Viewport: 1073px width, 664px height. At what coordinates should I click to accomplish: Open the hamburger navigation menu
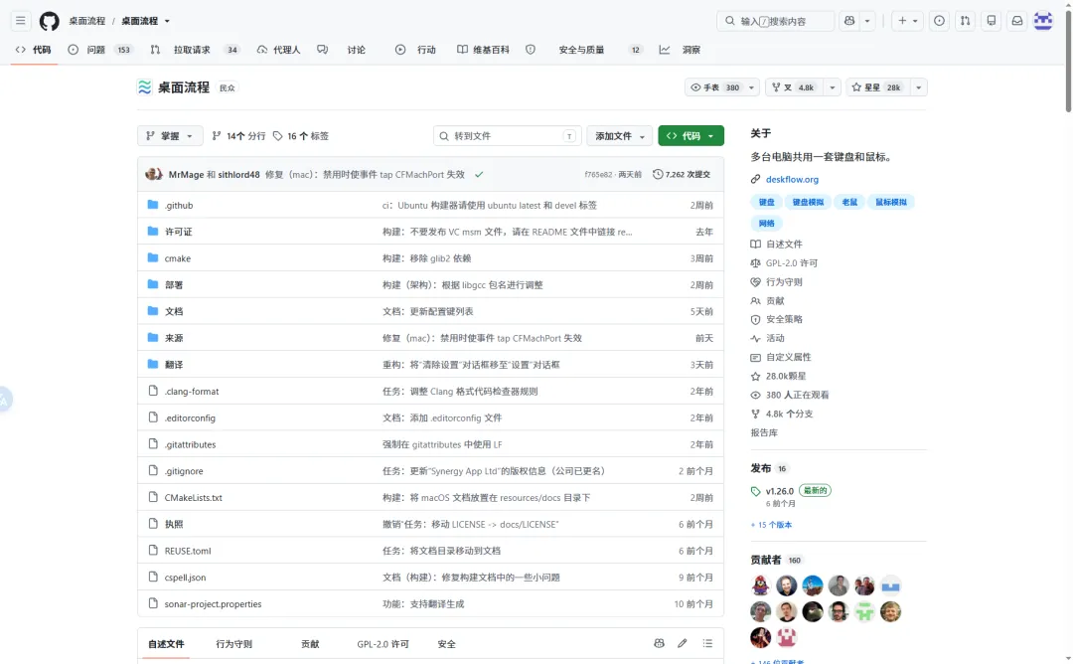click(21, 21)
